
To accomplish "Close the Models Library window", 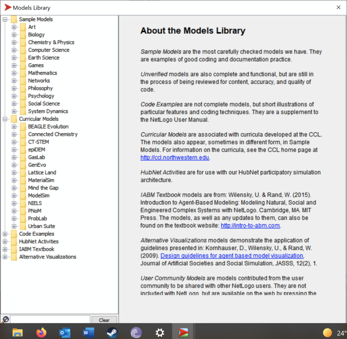I will click(x=339, y=7).
